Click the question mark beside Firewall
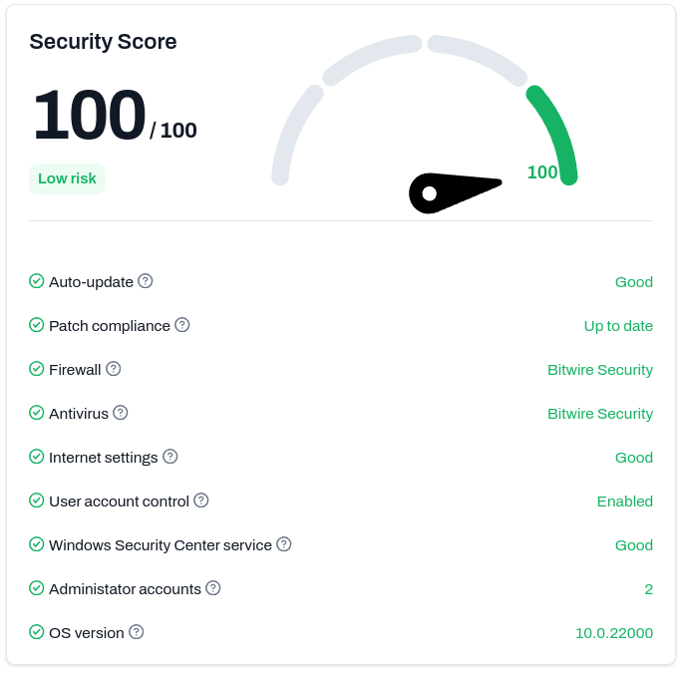The image size is (682, 673). 114,369
